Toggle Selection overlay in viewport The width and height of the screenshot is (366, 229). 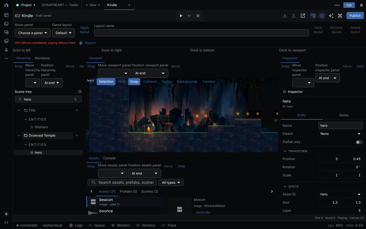click(x=106, y=82)
